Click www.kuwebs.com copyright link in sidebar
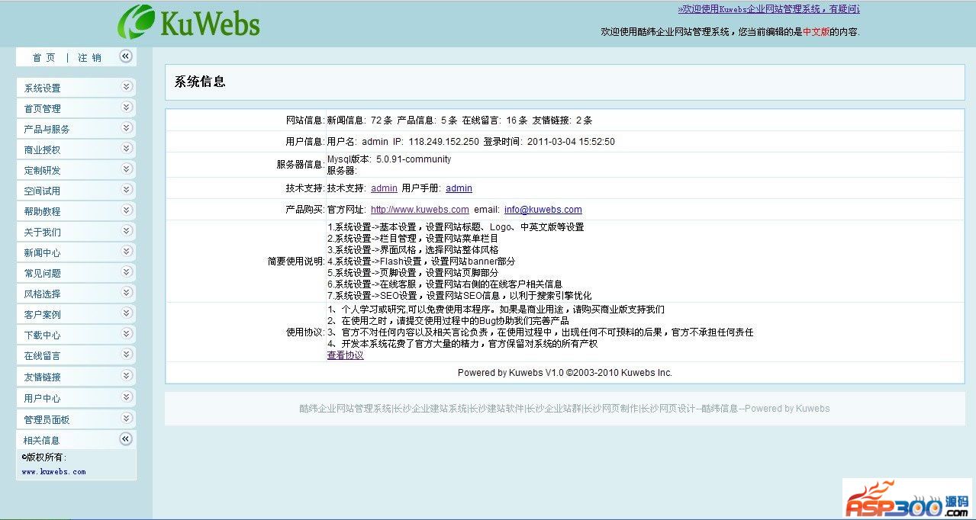 click(x=53, y=472)
